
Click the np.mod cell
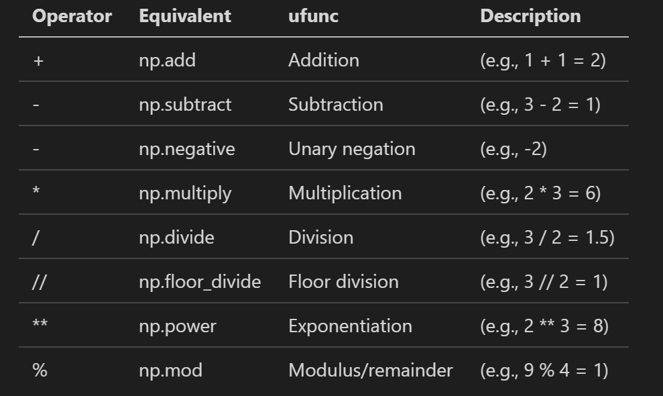(170, 370)
